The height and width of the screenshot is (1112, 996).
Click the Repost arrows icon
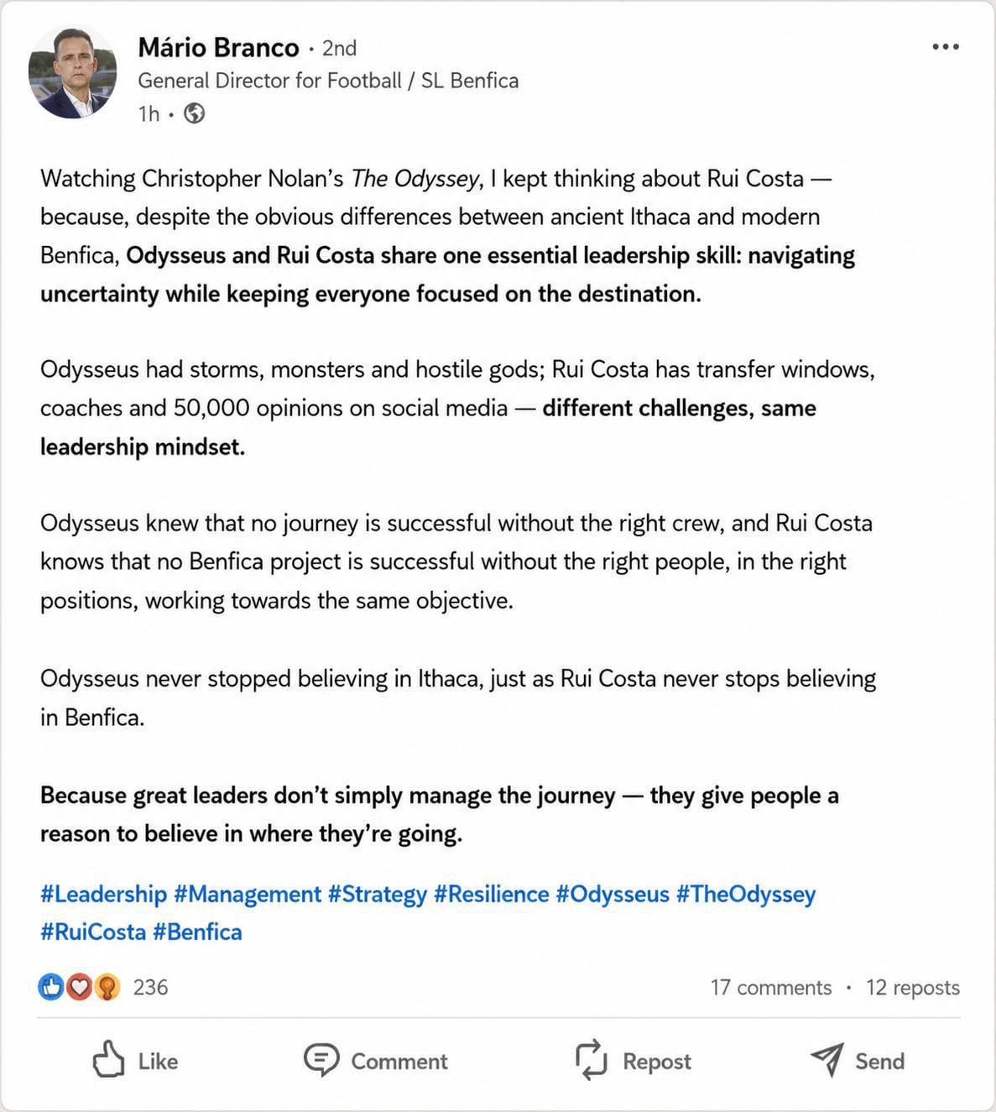[591, 1060]
